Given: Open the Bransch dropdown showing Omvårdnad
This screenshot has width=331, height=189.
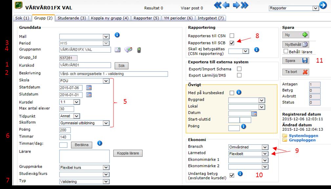Looking at the screenshot, I should click(x=248, y=147).
